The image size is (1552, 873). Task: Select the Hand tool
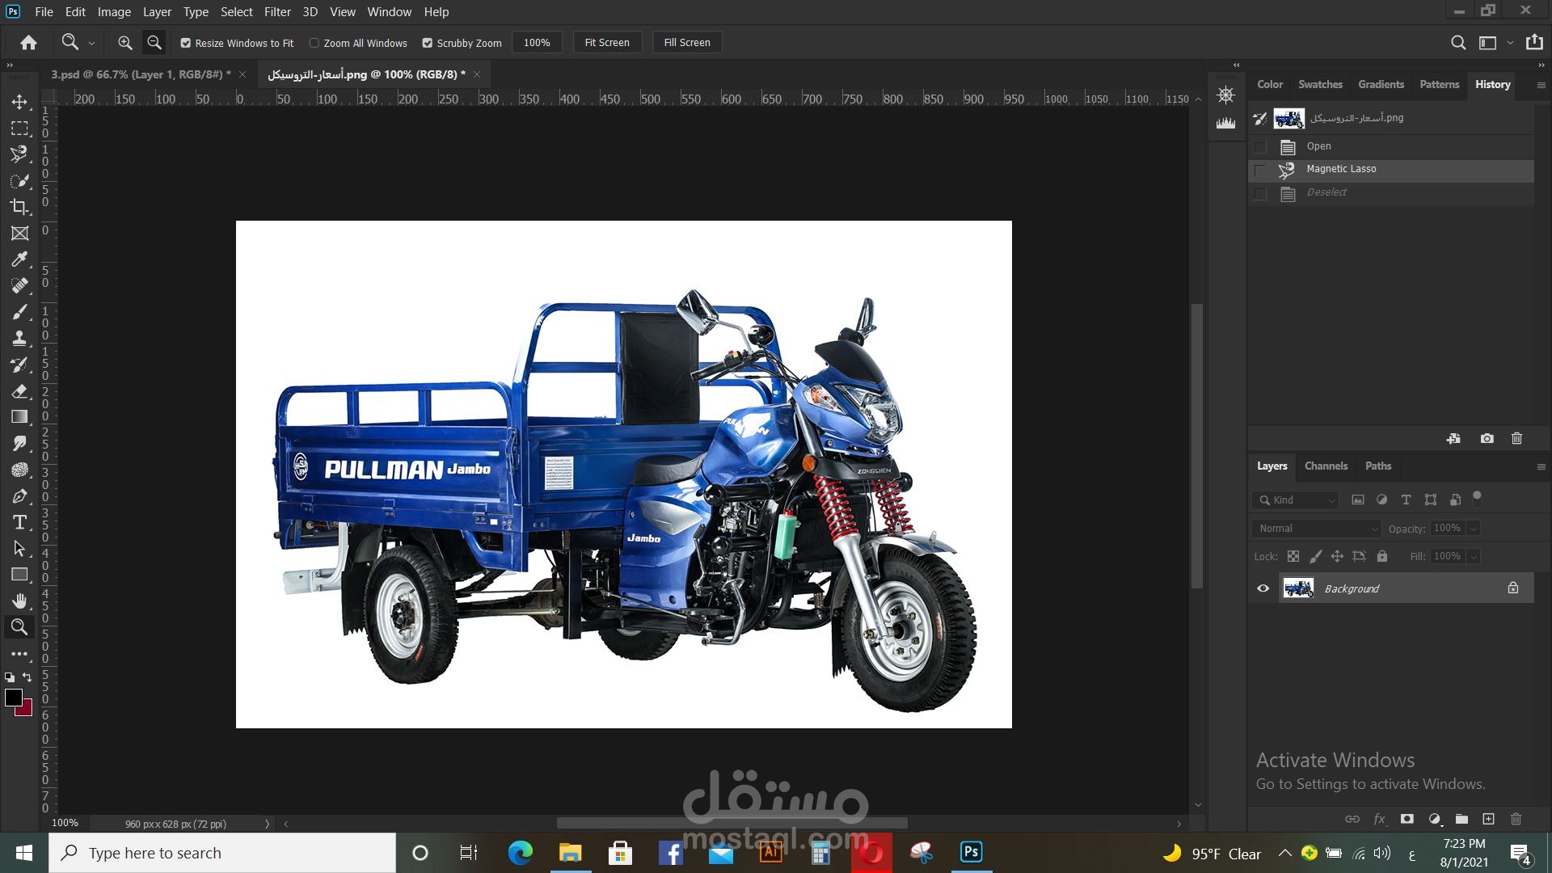19,601
